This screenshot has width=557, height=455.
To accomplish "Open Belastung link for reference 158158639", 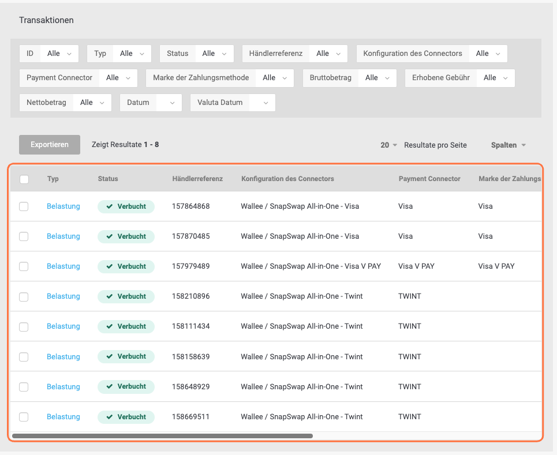I will [63, 357].
